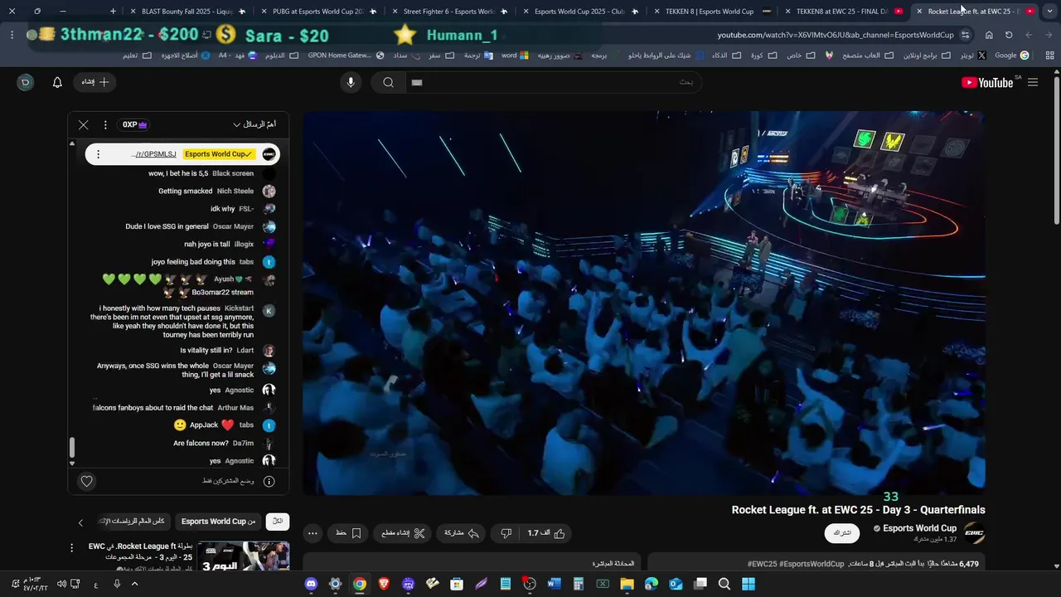Image resolution: width=1061 pixels, height=597 pixels.
Task: Click the address bar URL
Action: (x=836, y=35)
